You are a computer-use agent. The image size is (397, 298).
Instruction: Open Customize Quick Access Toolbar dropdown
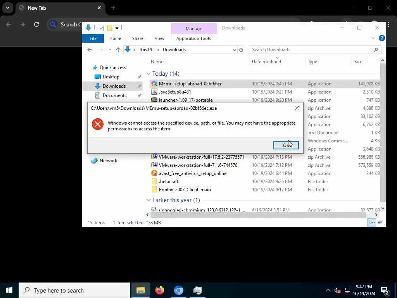point(117,28)
